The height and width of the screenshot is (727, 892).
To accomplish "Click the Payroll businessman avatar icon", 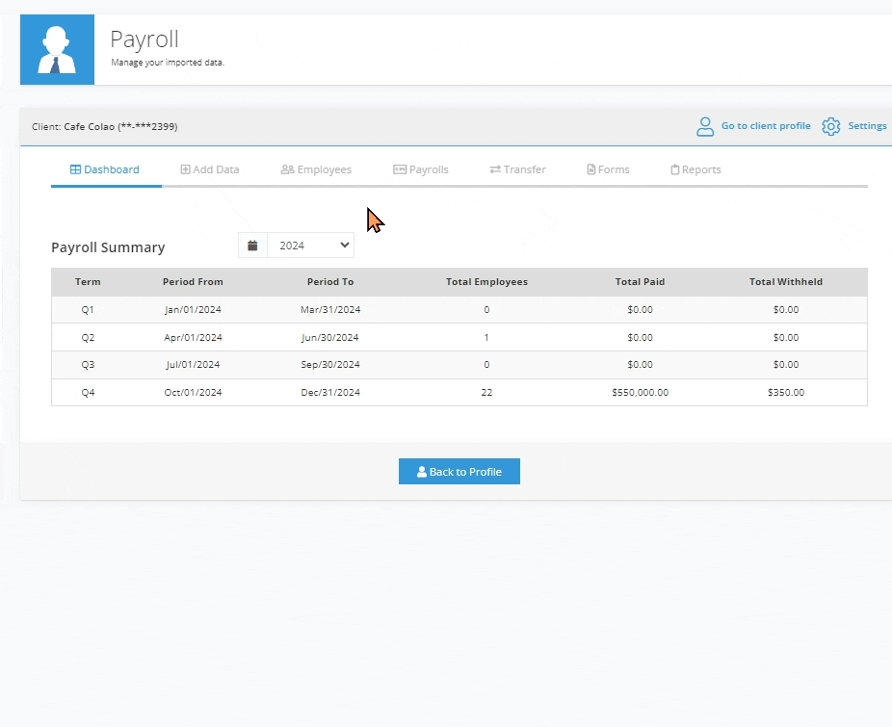I will click(x=57, y=49).
